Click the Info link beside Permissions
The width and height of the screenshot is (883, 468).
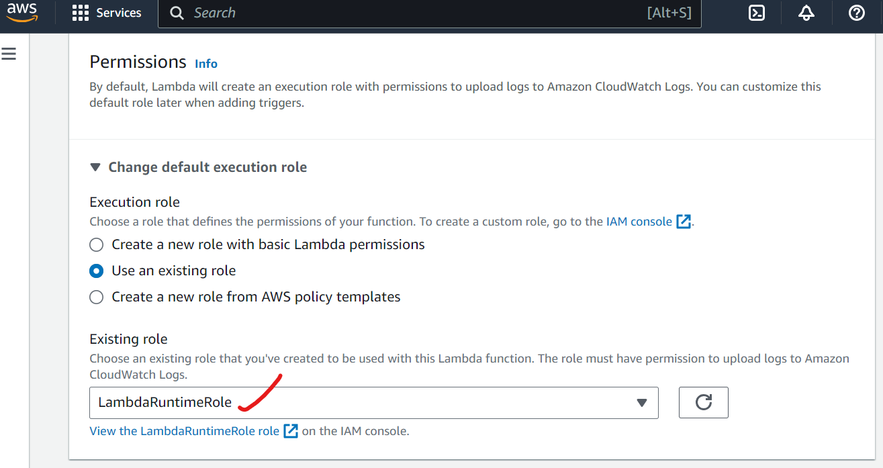pos(206,64)
